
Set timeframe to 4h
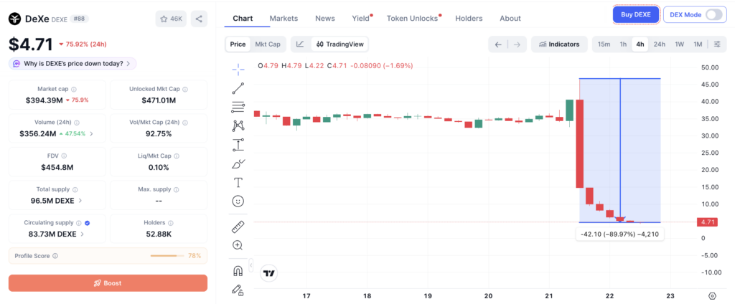pyautogui.click(x=640, y=44)
